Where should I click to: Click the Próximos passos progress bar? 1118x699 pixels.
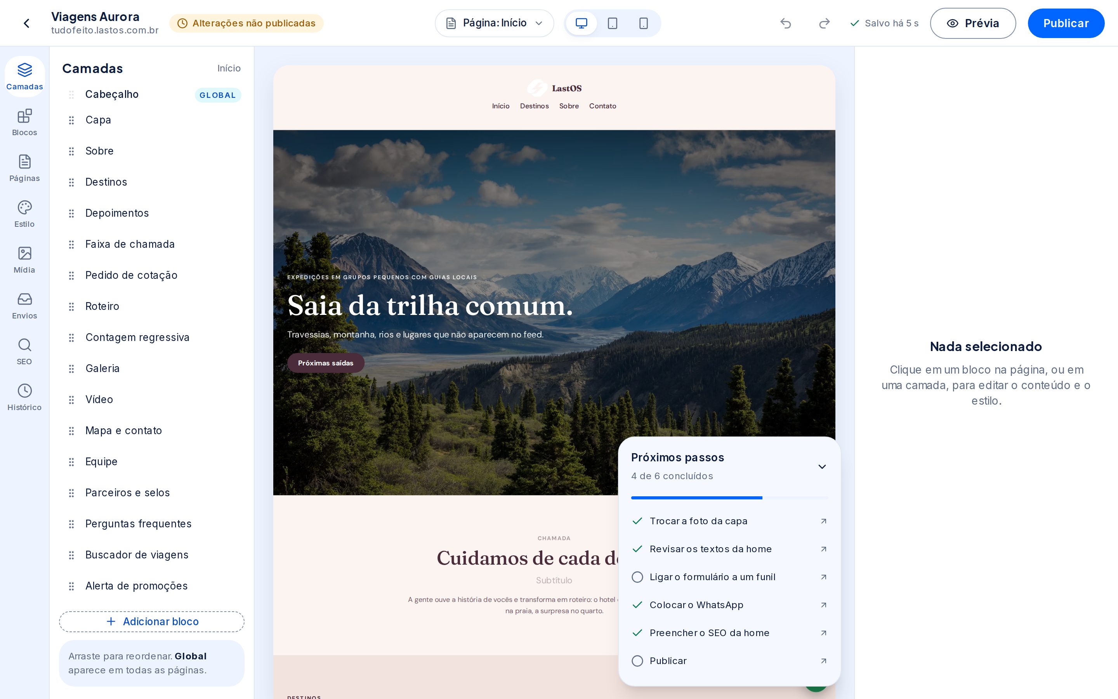[729, 497]
